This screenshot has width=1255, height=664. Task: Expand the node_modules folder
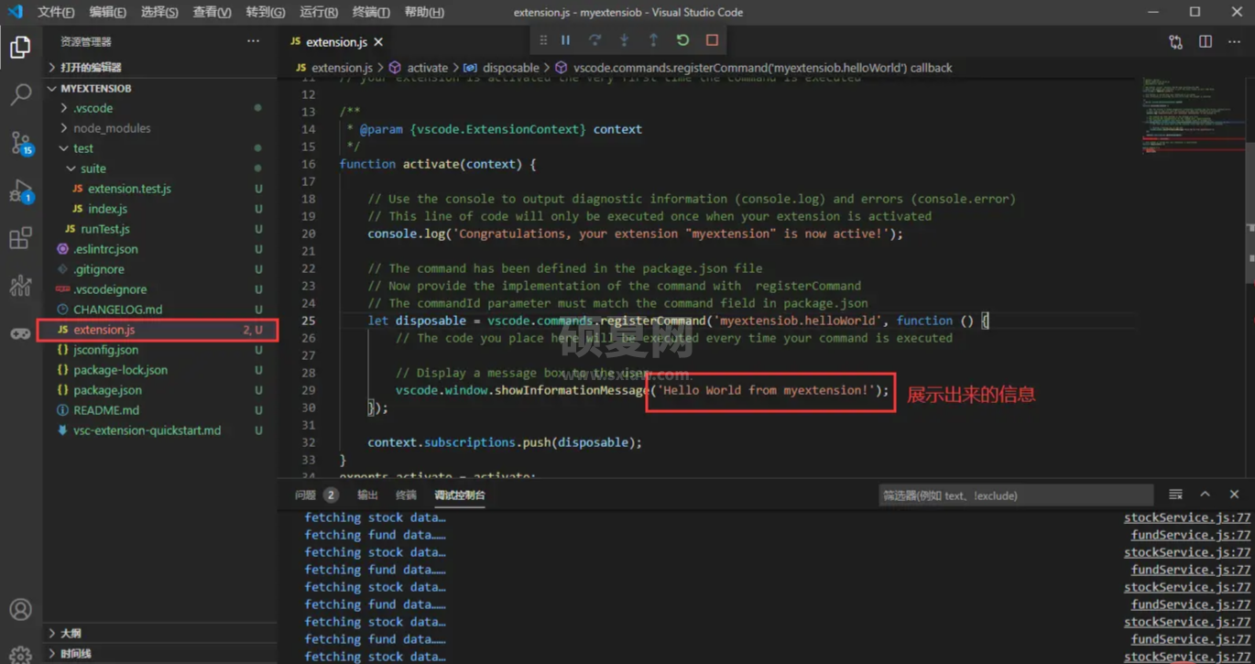[160, 128]
